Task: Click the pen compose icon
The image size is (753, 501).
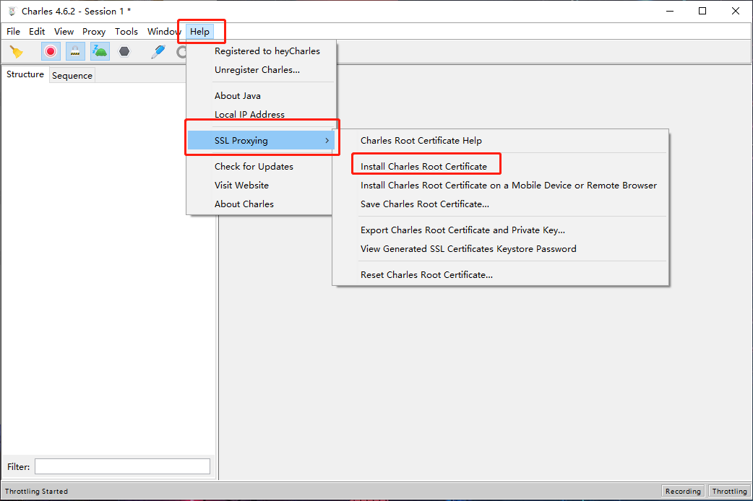Action: click(158, 51)
